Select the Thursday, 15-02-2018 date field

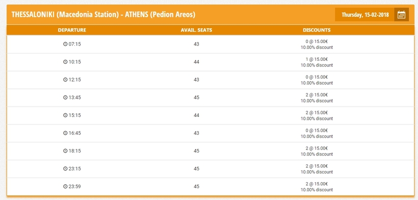[364, 15]
